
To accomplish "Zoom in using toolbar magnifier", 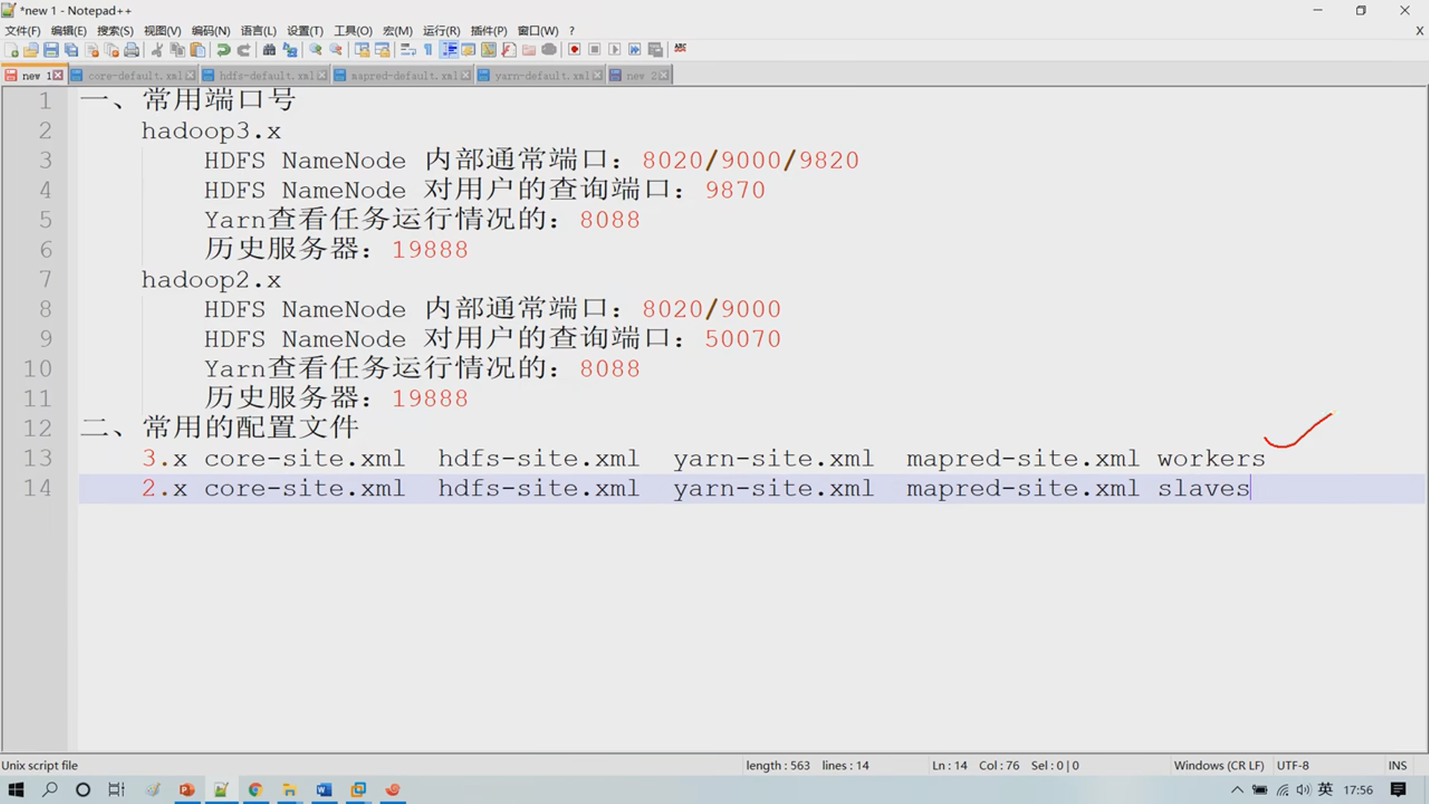I will coord(316,50).
